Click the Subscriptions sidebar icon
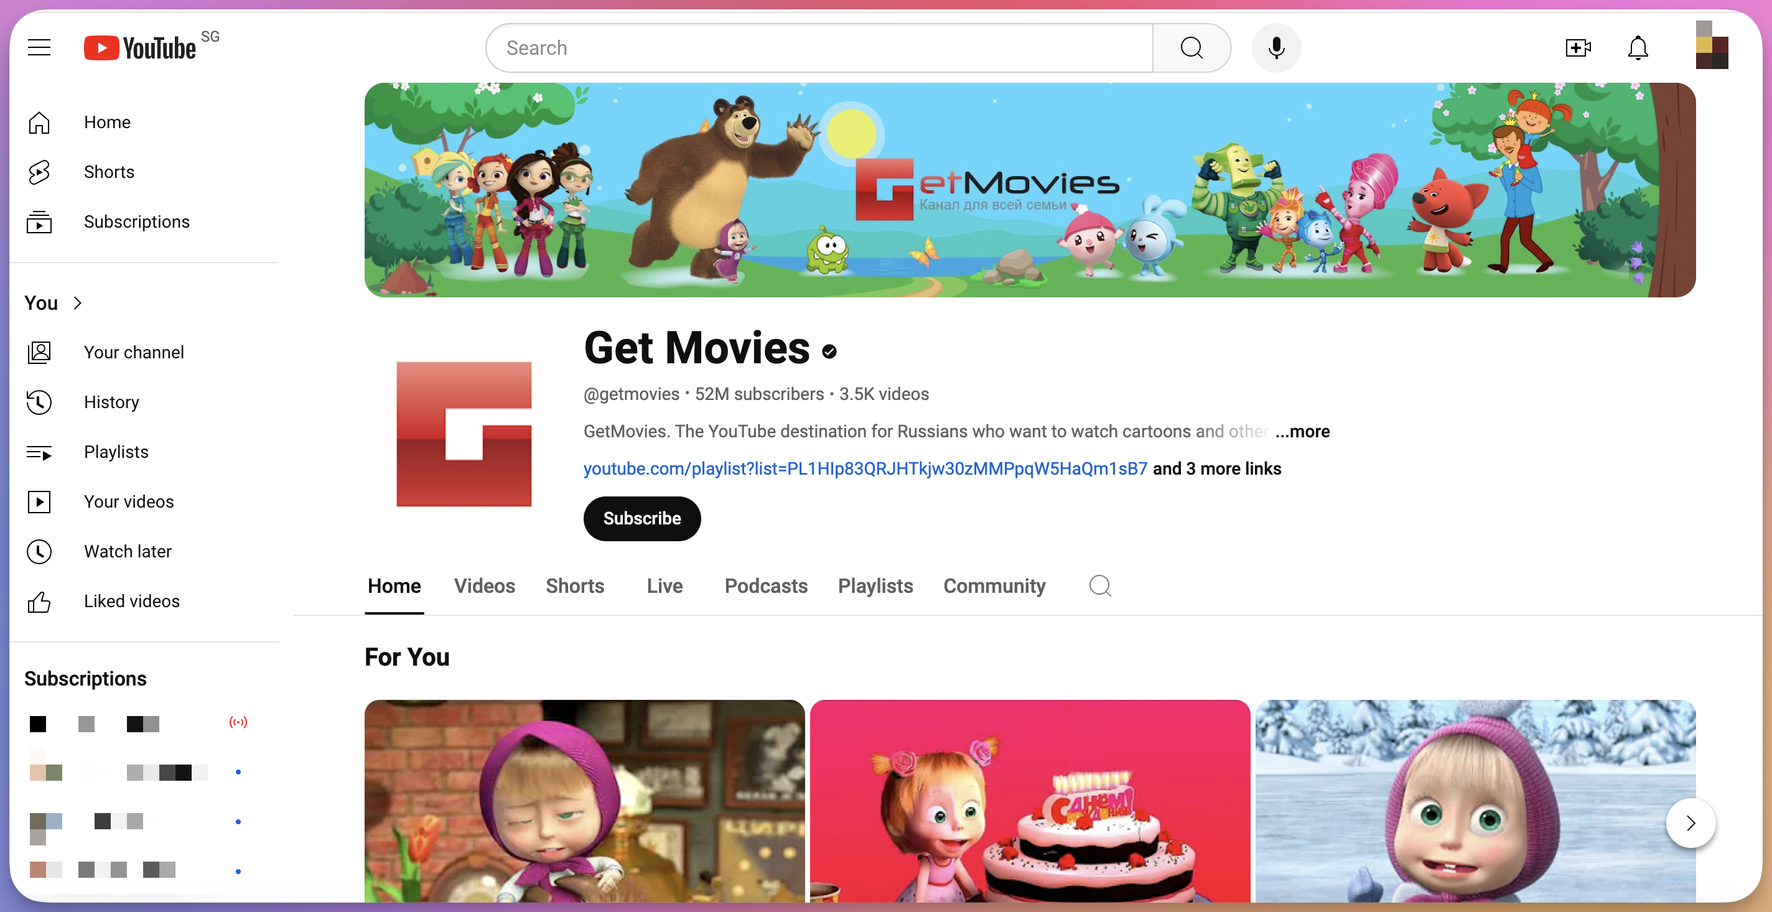 (x=39, y=221)
